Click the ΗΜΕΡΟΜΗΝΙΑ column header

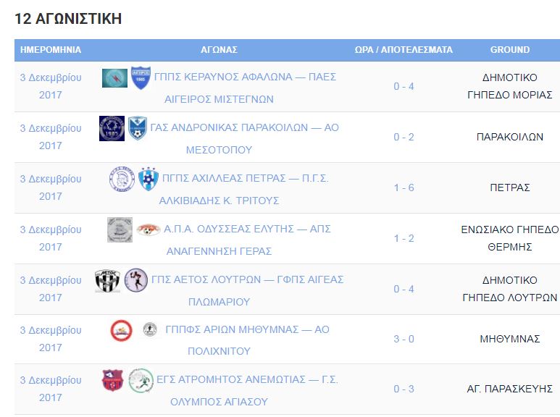pyautogui.click(x=51, y=50)
